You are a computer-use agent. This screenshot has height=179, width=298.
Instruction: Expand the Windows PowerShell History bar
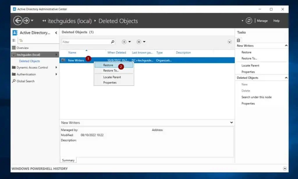[284, 169]
